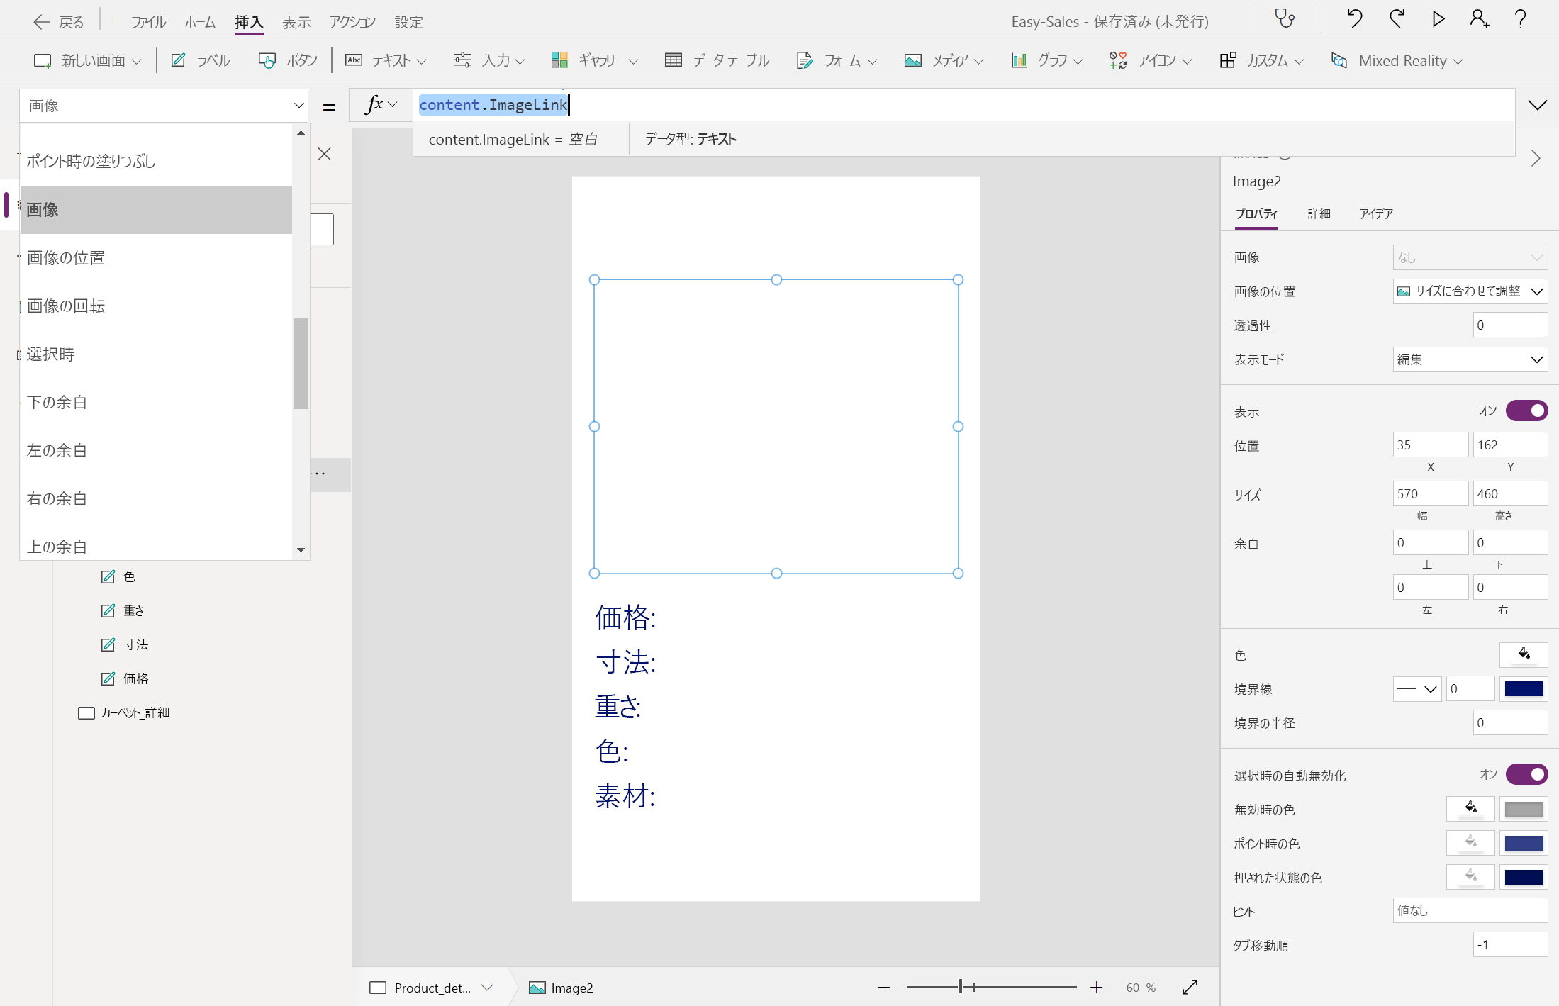Open the 表示 menu tab
Viewport: 1559px width, 1006px height.
[x=296, y=22]
